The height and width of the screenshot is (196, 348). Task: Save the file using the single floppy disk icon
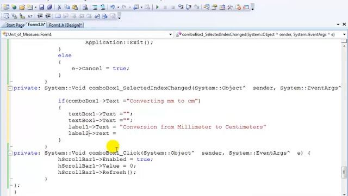tap(42, 7)
